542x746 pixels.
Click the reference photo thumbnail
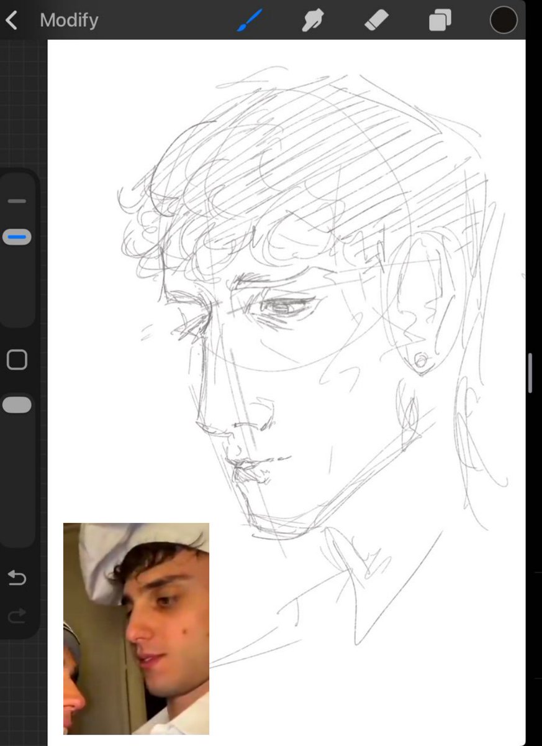(136, 629)
